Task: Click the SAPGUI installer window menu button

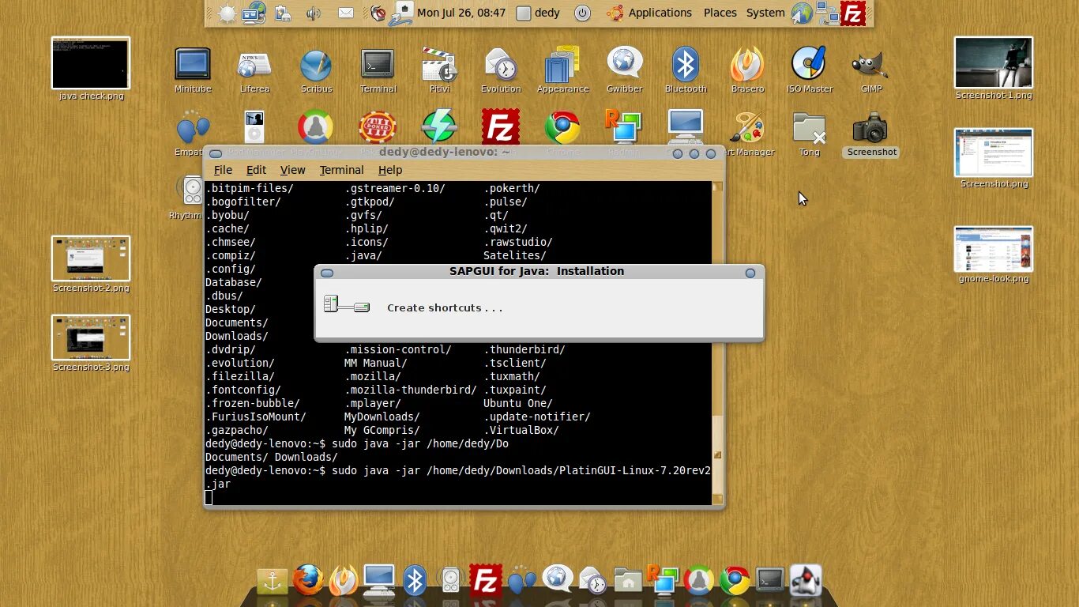Action: [x=327, y=273]
